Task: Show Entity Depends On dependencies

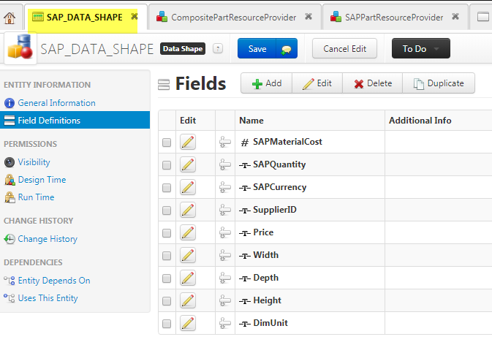Action: point(54,281)
